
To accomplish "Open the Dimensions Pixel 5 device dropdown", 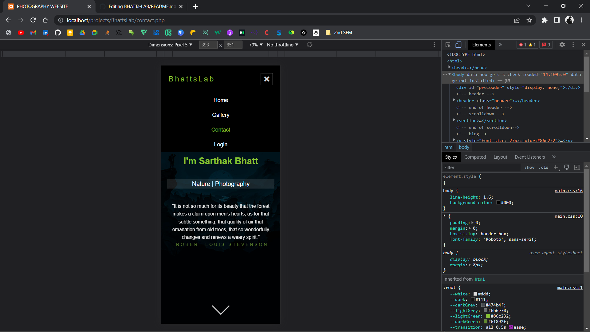I will tap(170, 45).
